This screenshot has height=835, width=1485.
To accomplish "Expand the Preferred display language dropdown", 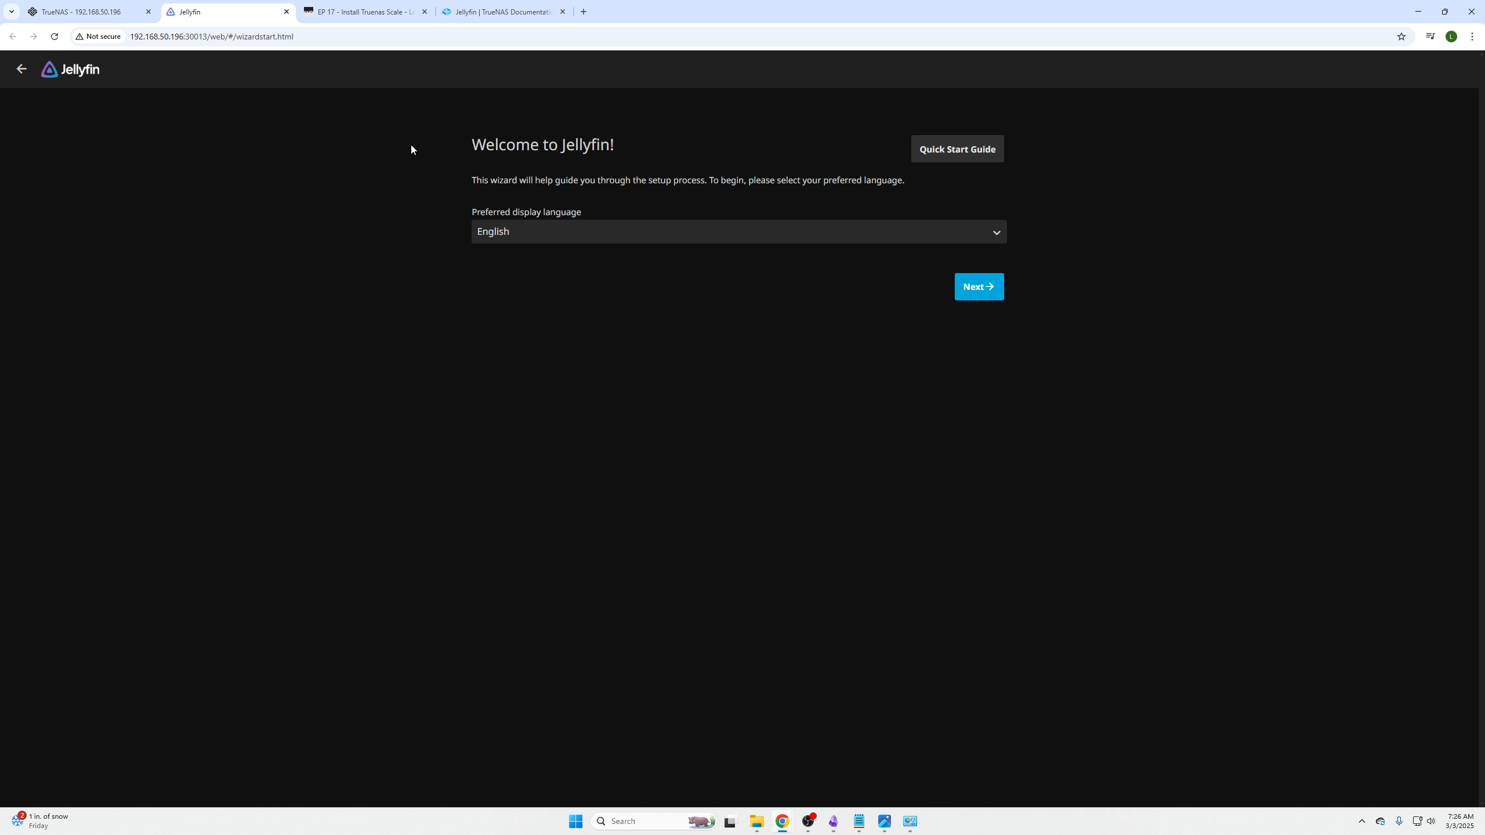I will (x=739, y=232).
